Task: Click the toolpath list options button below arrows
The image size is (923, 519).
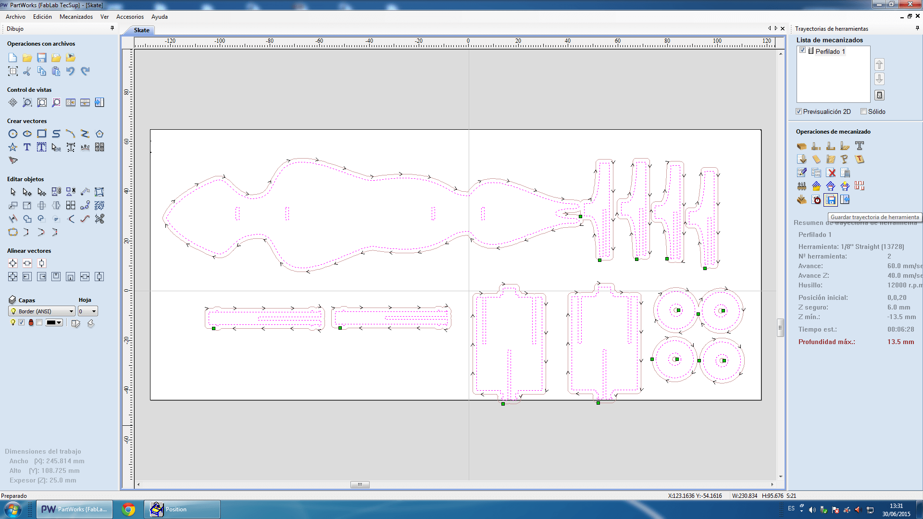Action: (x=879, y=95)
